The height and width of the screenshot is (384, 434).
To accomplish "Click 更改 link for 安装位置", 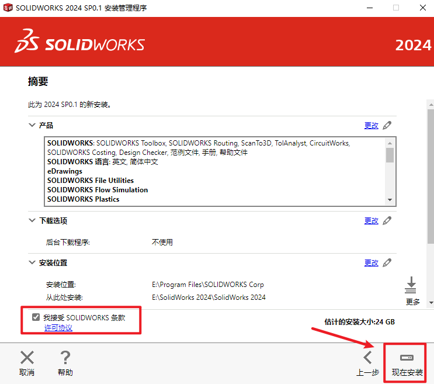I will 371,263.
